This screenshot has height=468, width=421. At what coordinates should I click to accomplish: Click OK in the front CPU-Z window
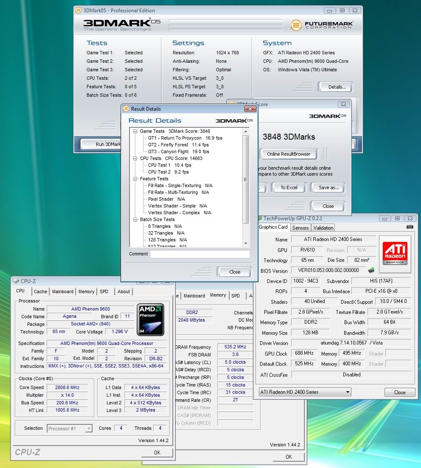point(157,452)
